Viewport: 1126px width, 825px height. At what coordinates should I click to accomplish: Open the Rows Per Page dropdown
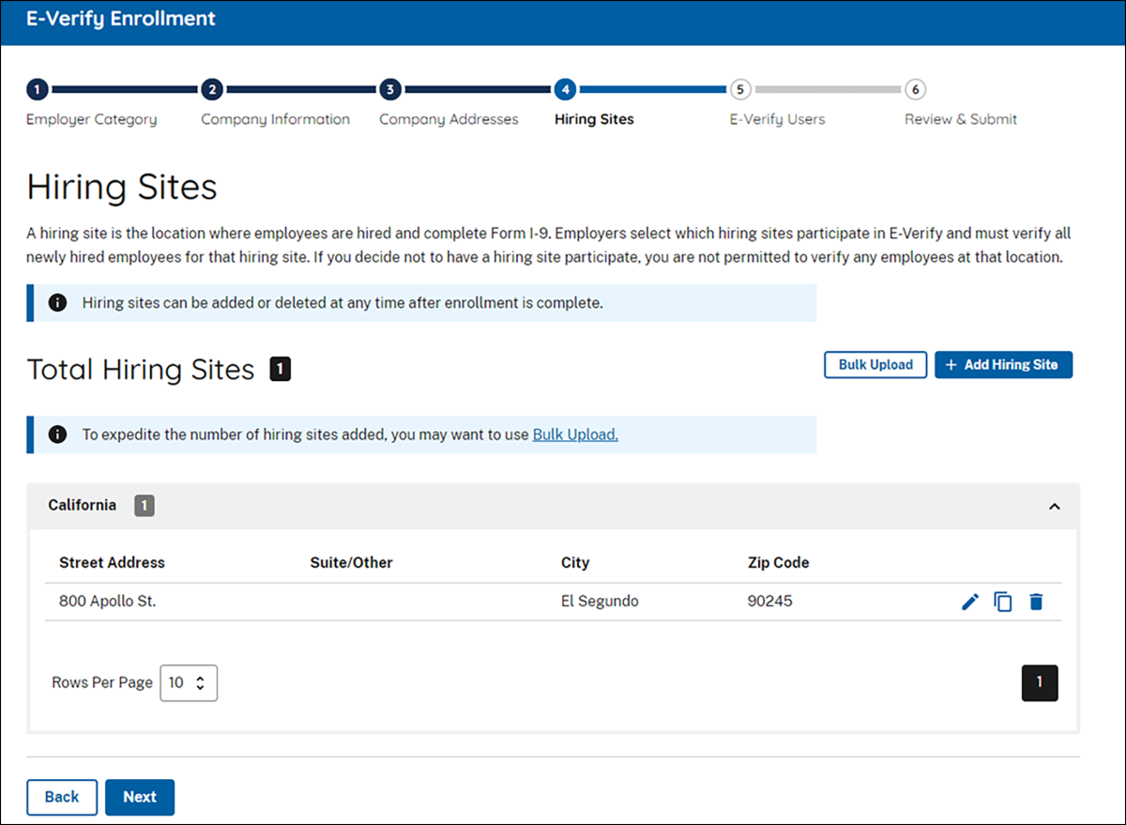(189, 683)
